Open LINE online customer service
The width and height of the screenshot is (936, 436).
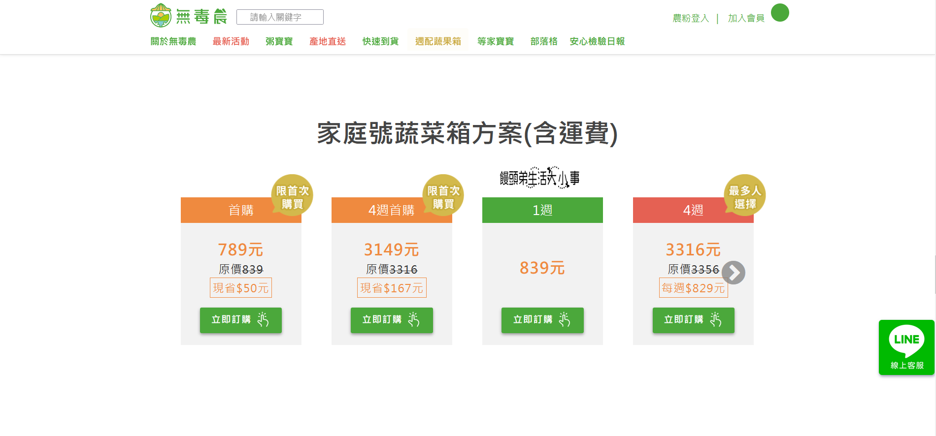(x=906, y=347)
